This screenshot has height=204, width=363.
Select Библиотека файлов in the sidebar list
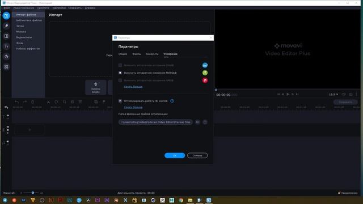(29, 20)
